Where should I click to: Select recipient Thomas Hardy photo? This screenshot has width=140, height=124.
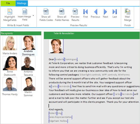[10, 84]
